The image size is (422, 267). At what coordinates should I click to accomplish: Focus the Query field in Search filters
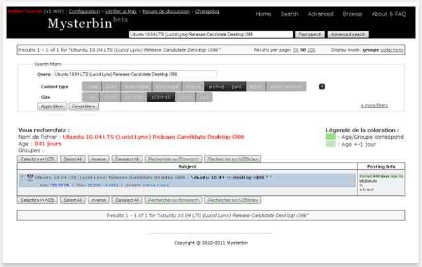pyautogui.click(x=135, y=74)
